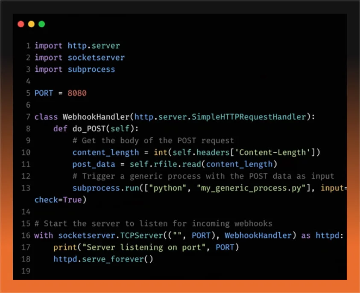Click the check=True argument
The height and width of the screenshot is (293, 360).
pyautogui.click(x=60, y=200)
